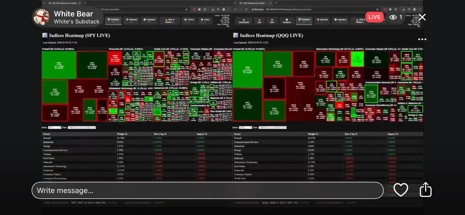Close the live stream with the X

click(422, 17)
